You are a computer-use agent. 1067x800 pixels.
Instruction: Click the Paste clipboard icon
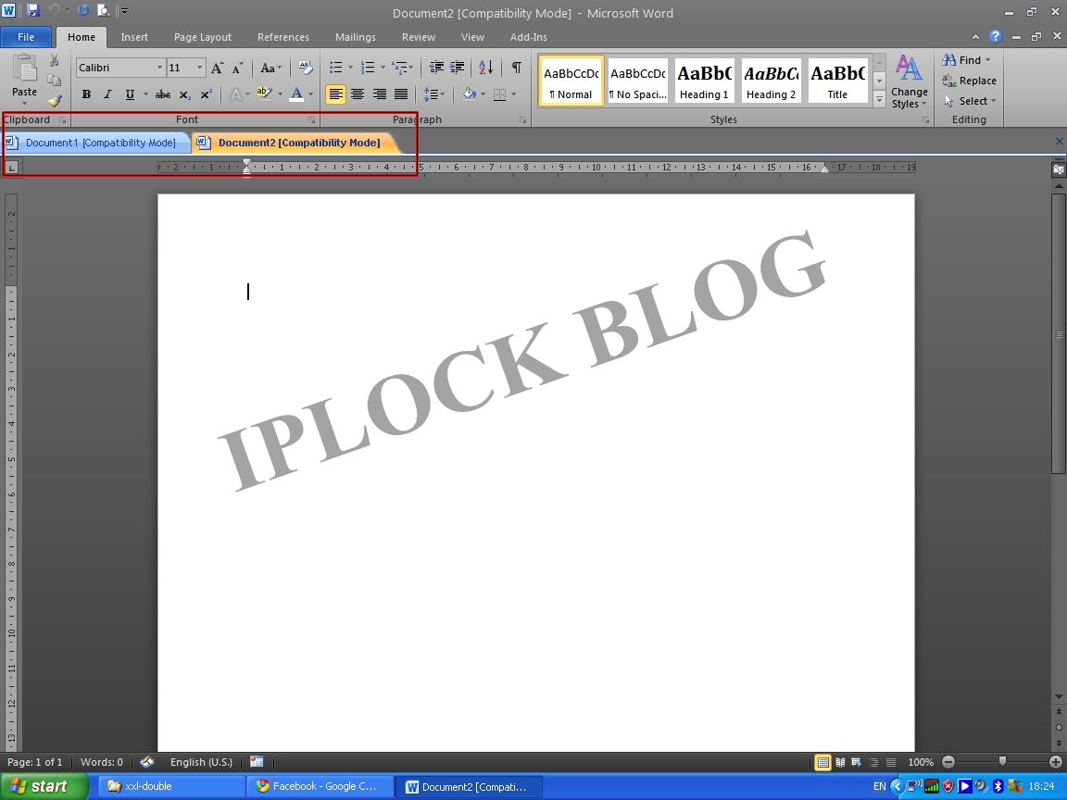pos(25,68)
